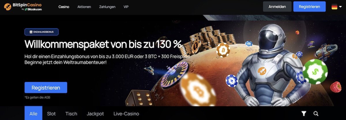Click the German flag icon
The width and height of the screenshot is (346, 120).
(334, 7)
